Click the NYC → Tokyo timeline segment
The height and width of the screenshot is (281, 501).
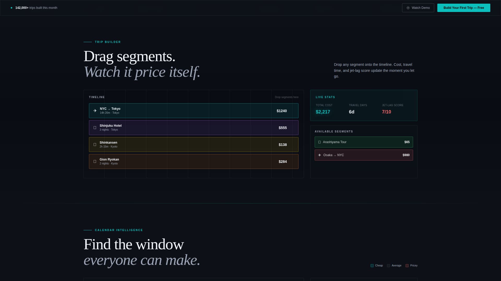[194, 111]
